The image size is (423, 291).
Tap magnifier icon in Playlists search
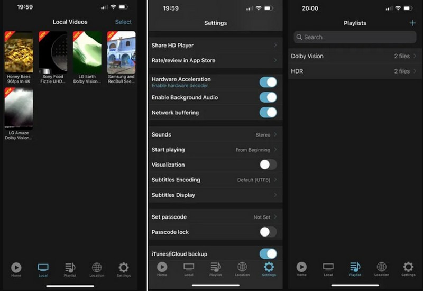click(x=299, y=37)
